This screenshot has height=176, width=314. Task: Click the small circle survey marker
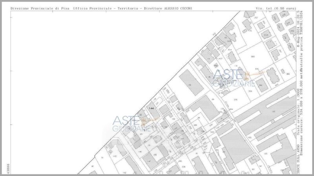[221, 87]
